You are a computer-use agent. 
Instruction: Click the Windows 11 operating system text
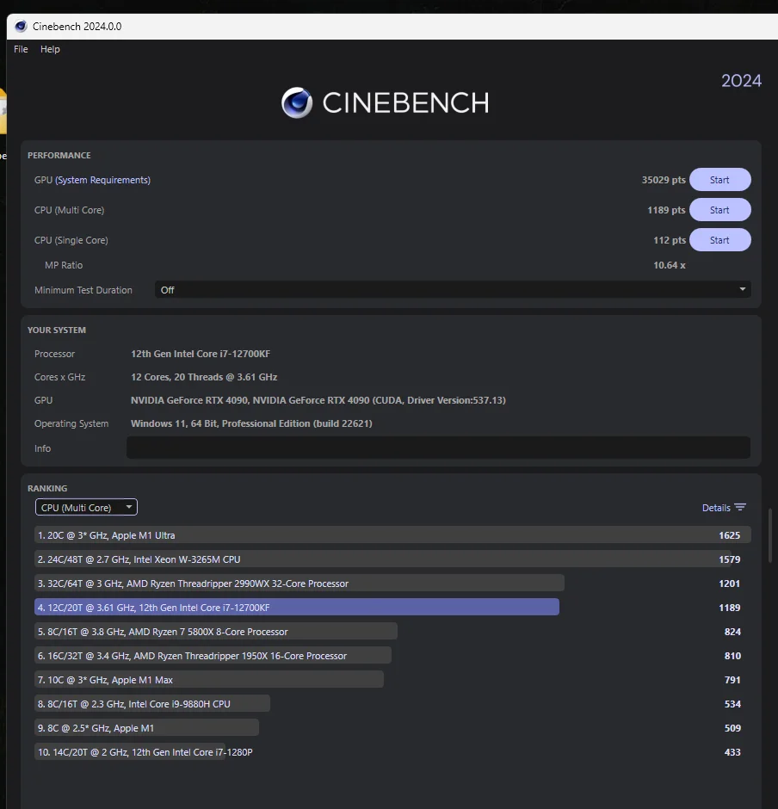(251, 423)
